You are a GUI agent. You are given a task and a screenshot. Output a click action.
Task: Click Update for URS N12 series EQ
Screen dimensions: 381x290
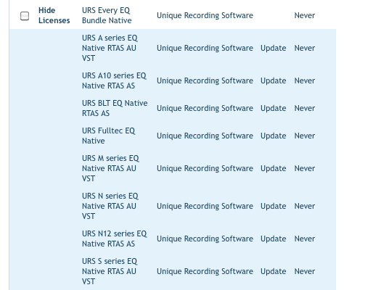click(273, 239)
